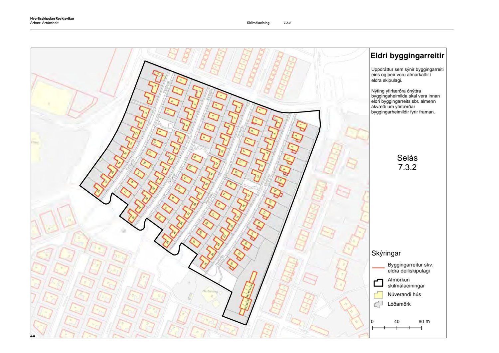Click the 'Skýringar' legend heading
The height and width of the screenshot is (353, 499).
pyautogui.click(x=386, y=254)
